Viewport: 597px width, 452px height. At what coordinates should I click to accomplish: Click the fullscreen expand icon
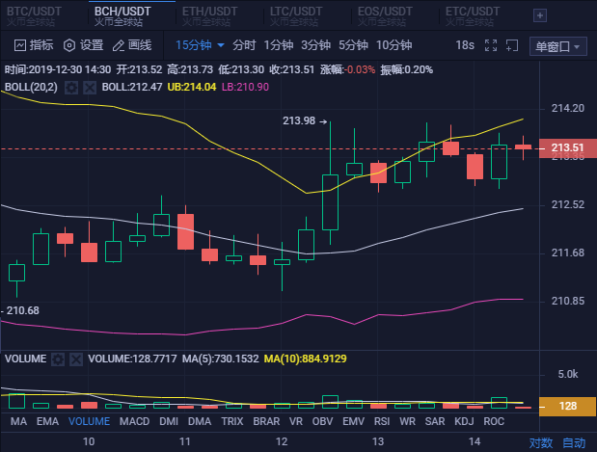click(x=491, y=45)
